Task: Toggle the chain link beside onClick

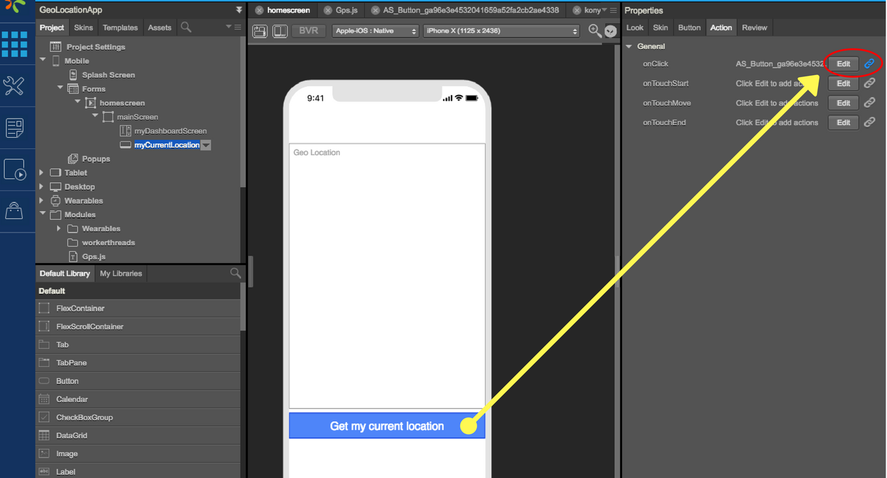Action: pos(869,64)
